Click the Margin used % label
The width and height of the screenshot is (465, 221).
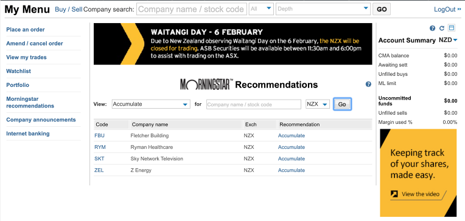395,122
